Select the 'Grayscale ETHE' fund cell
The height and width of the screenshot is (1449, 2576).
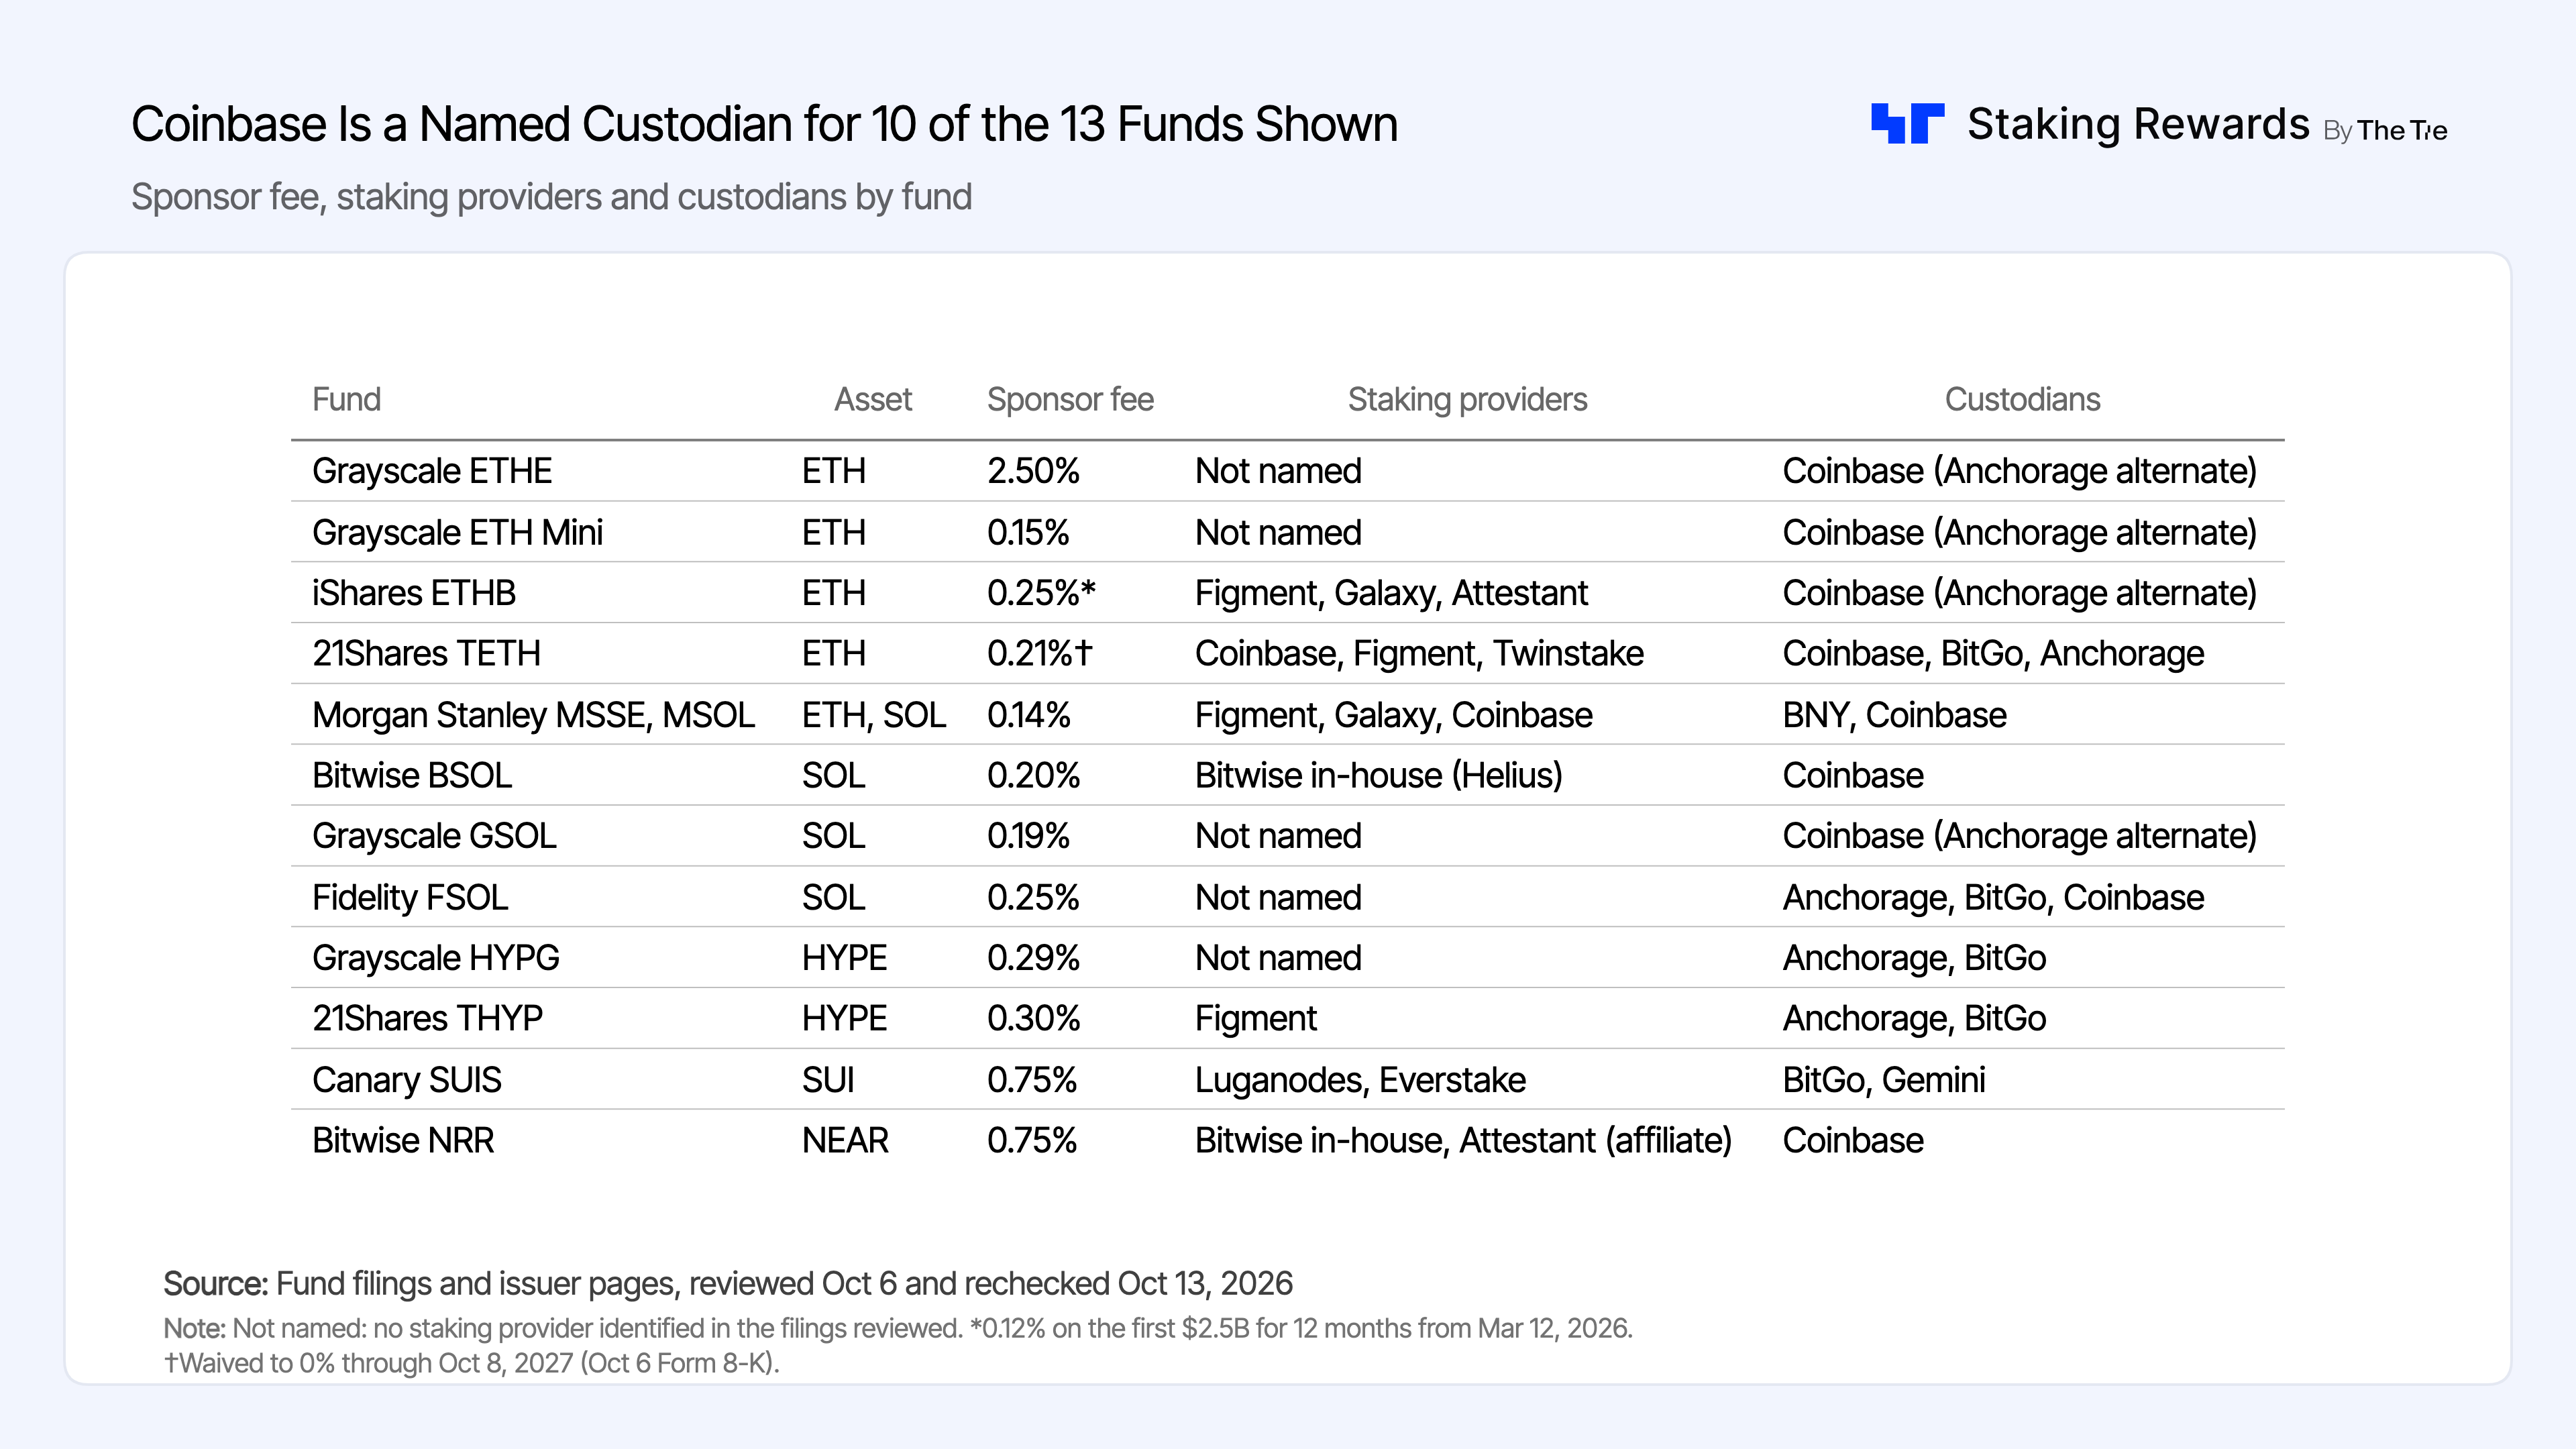[x=432, y=471]
